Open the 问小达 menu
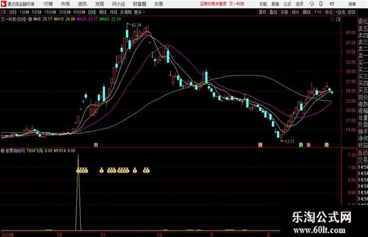The width and height of the screenshot is (368, 237). (118, 4)
